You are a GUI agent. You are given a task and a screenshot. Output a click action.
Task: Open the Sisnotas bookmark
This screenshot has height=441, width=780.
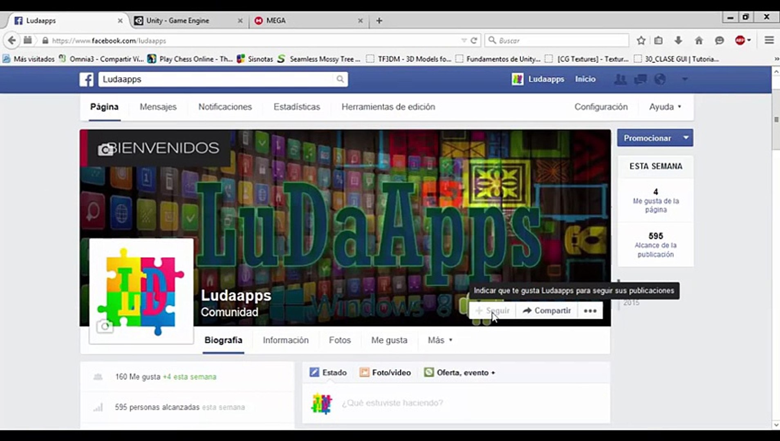tap(255, 59)
